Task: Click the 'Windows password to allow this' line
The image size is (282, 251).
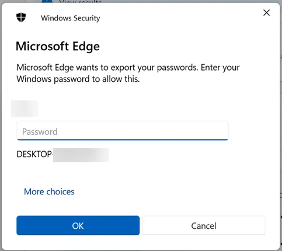Action: pos(78,79)
